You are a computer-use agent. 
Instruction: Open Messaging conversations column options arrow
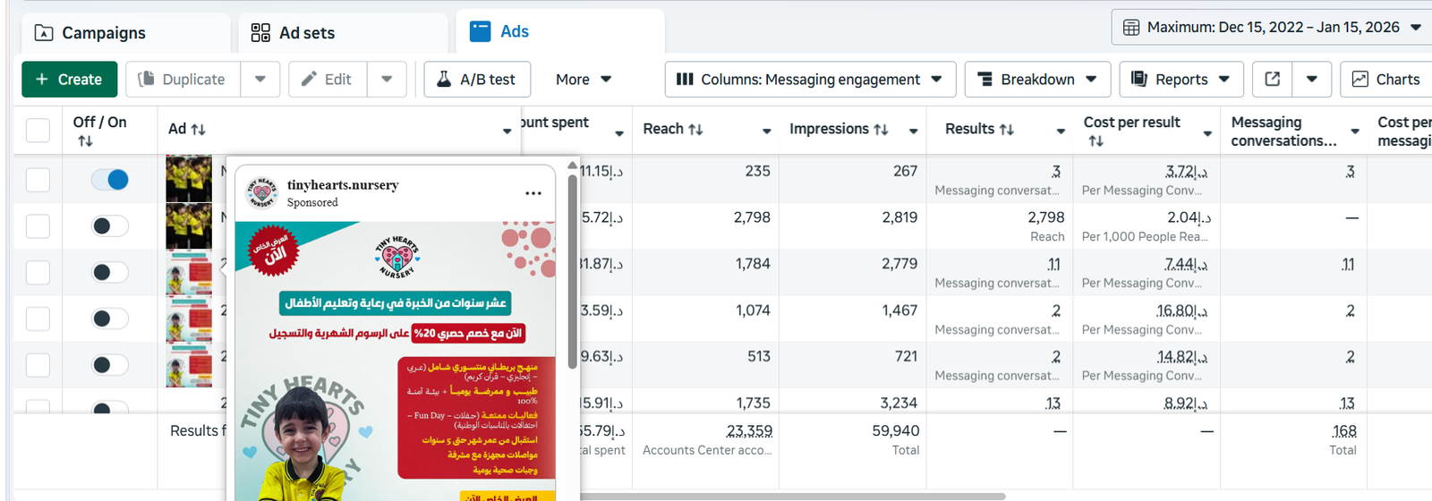[x=1355, y=132]
